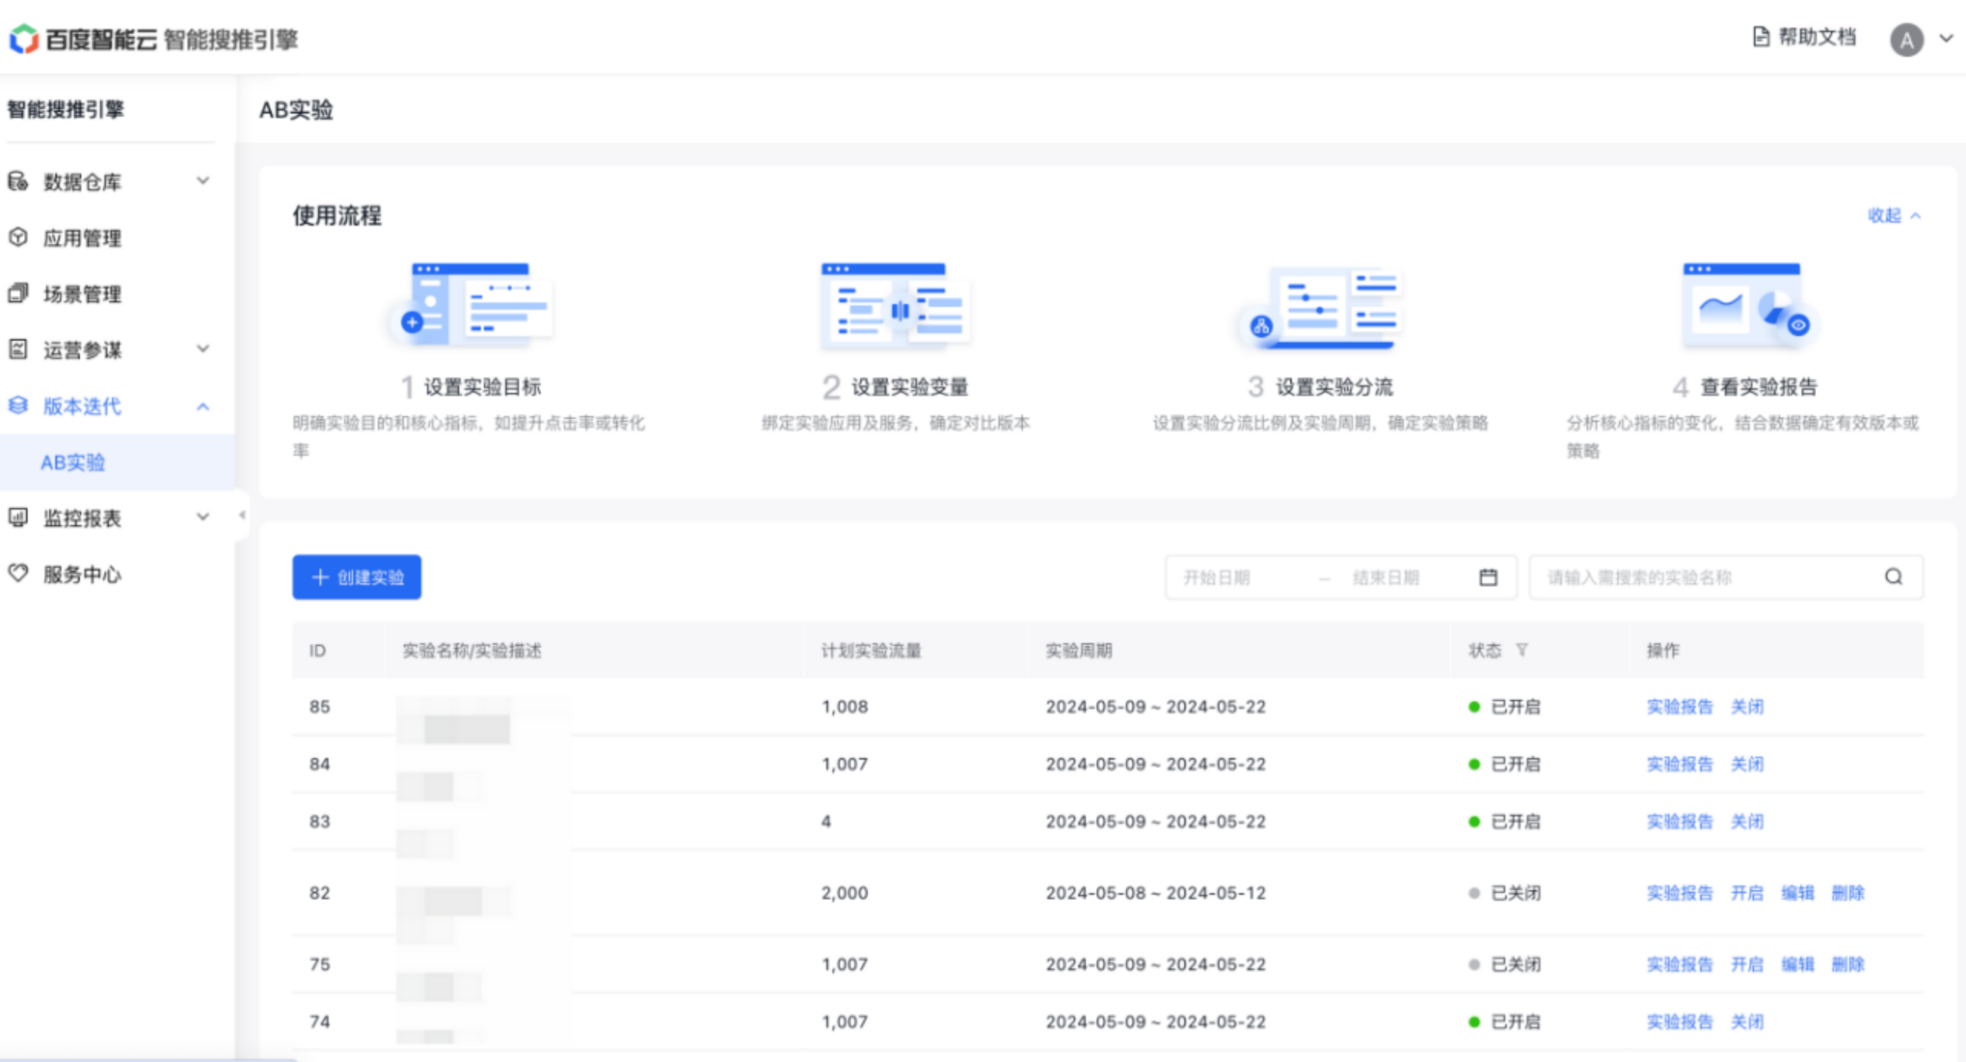This screenshot has width=1966, height=1062.
Task: Click 关闭 for experiment 74
Action: 1747,1022
